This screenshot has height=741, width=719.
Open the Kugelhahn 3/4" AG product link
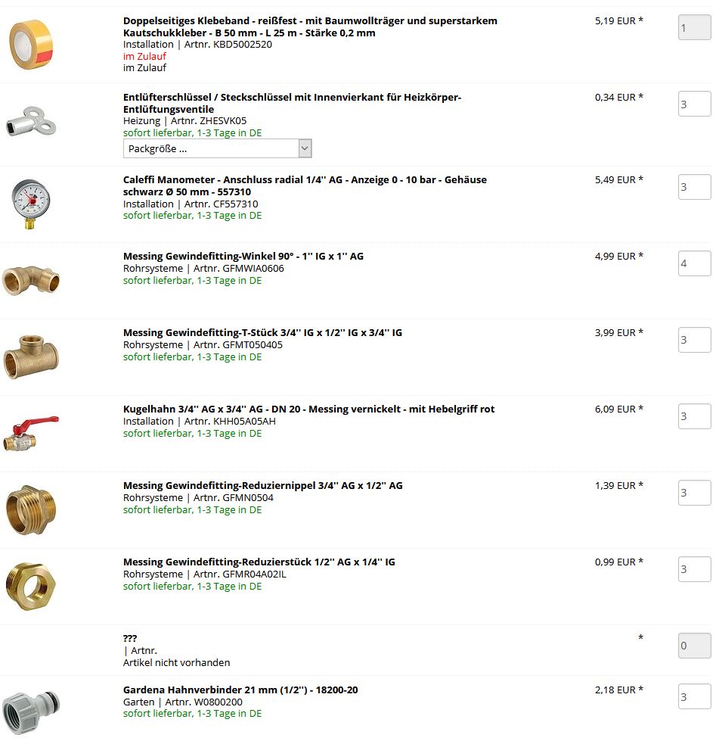pyautogui.click(x=308, y=409)
